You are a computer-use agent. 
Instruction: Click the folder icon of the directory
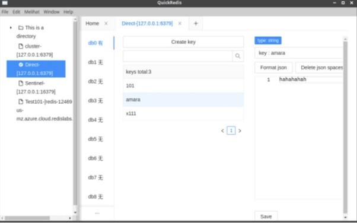point(21,28)
